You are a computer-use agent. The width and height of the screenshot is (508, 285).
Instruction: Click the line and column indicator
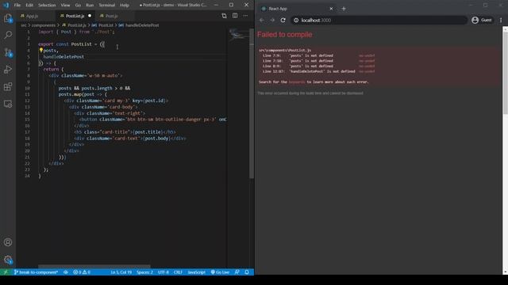click(121, 272)
